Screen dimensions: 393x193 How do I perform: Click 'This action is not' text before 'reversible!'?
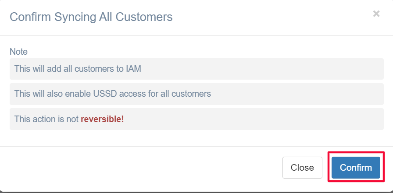[46, 119]
